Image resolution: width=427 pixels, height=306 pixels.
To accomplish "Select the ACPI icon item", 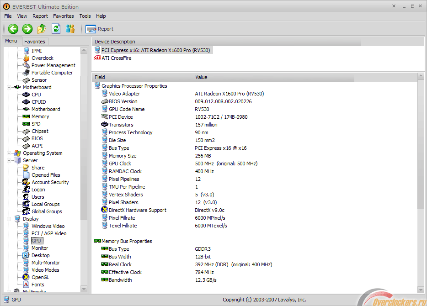I will 26,146.
